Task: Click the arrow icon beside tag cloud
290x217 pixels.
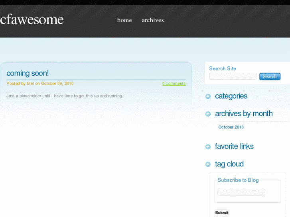Action: point(208,164)
